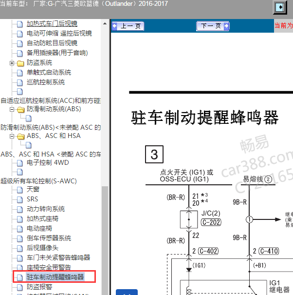Open ABS、ASC 和 HSA <装配 ASC entry
Viewport: 293px width, 295px height.
pyautogui.click(x=51, y=154)
